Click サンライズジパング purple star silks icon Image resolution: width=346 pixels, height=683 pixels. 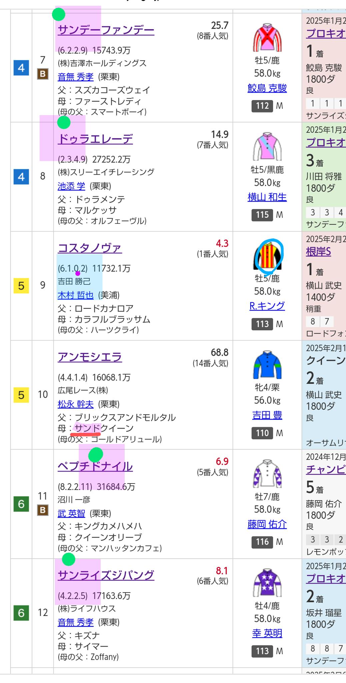267,583
